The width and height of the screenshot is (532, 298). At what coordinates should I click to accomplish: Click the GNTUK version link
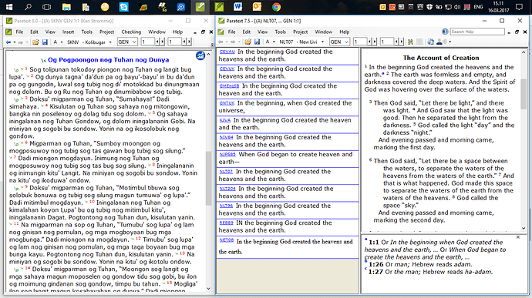[227, 103]
